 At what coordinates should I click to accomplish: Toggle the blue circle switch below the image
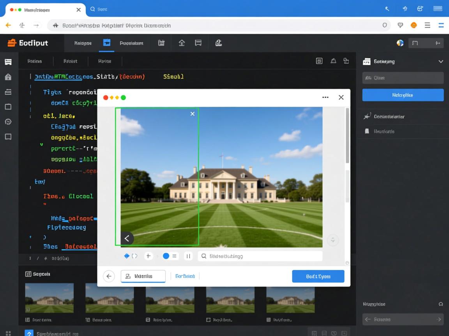[x=166, y=256]
